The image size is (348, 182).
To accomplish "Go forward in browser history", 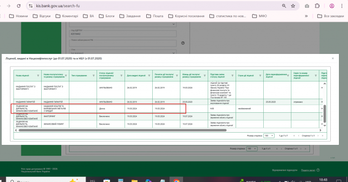I will 9,6.
